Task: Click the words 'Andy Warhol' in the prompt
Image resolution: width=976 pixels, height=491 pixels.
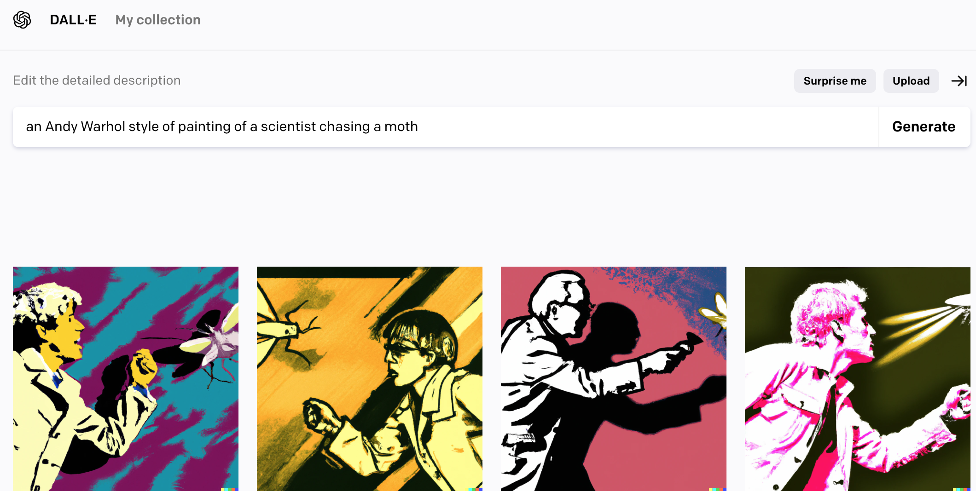Action: [85, 126]
